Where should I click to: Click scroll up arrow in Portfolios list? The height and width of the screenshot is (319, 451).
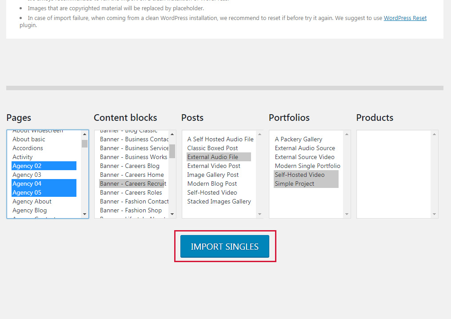[347, 134]
